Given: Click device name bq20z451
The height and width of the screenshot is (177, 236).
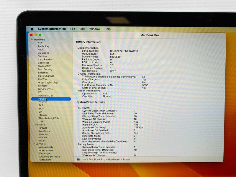Looking at the screenshot, I should click(116, 57).
